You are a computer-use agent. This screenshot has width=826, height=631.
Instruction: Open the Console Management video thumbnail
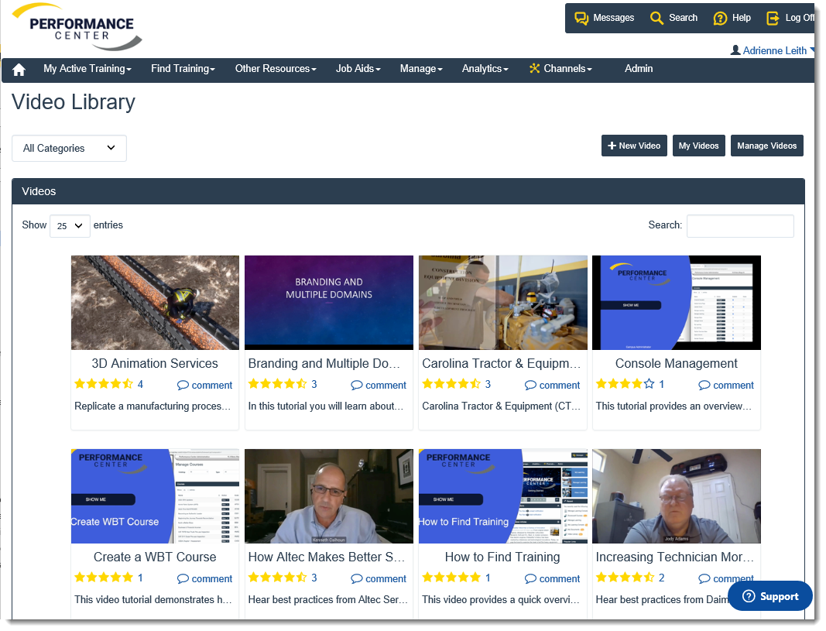(x=677, y=302)
